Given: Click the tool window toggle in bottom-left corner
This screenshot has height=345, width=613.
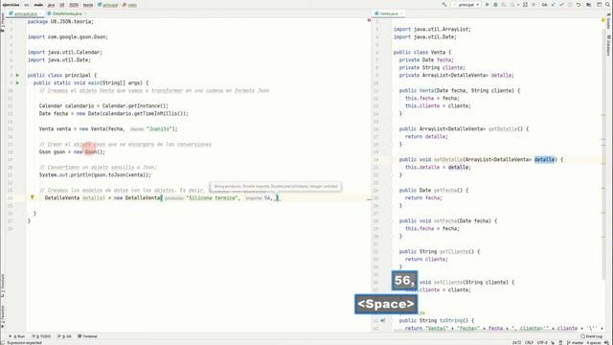Looking at the screenshot, I should pos(3,343).
